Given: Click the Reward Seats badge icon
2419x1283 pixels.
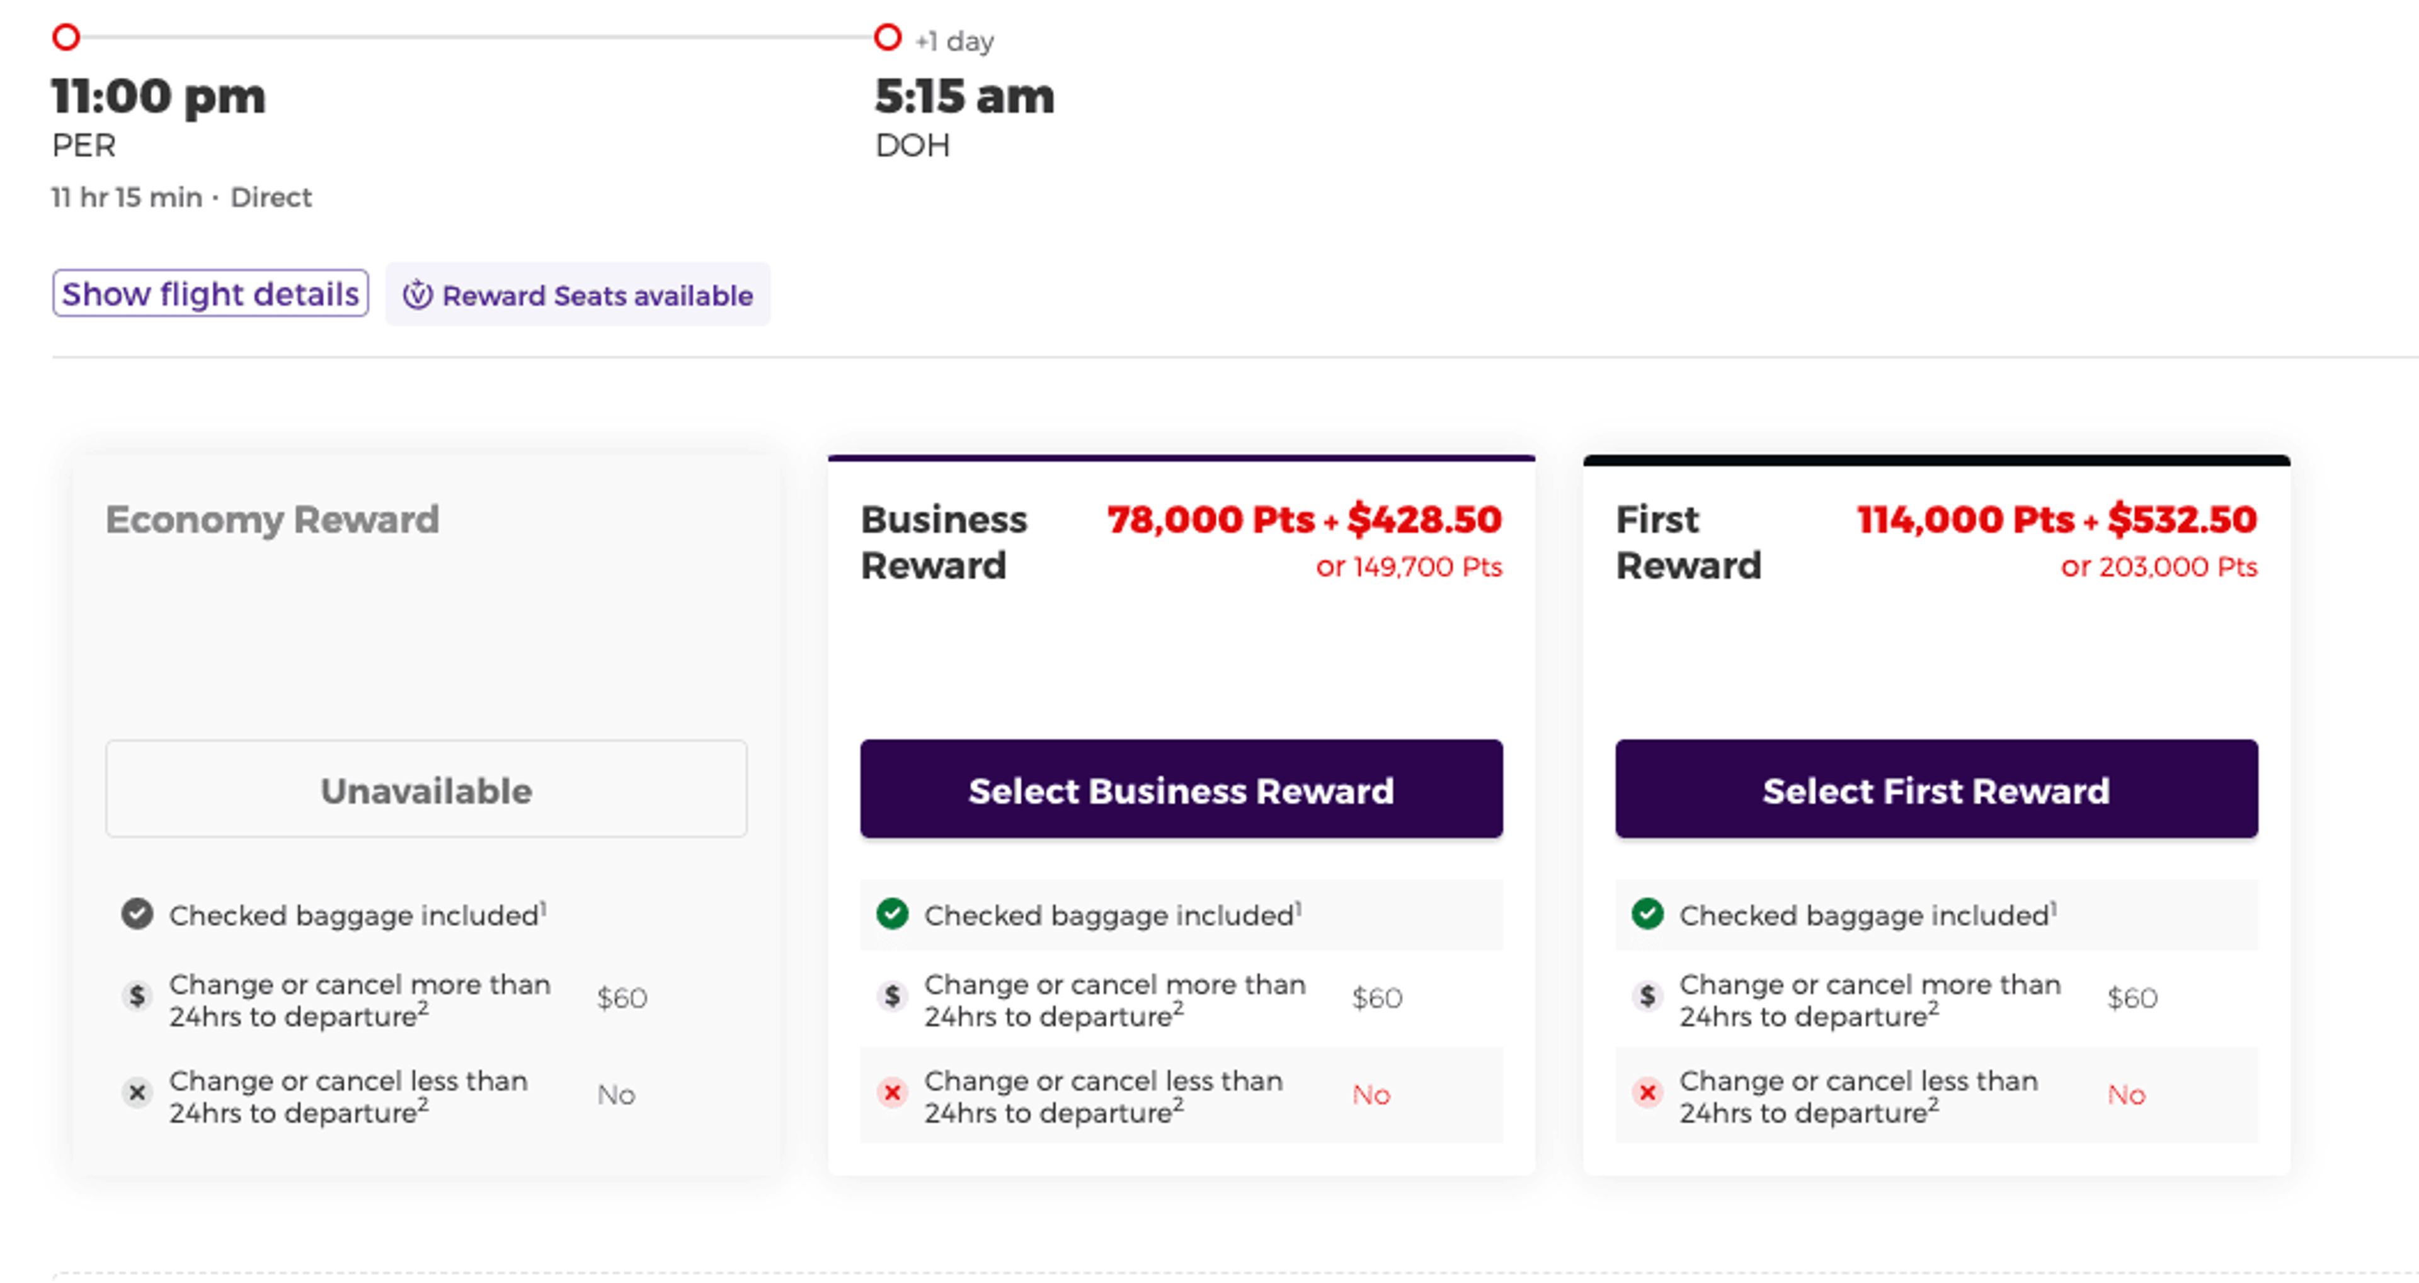Looking at the screenshot, I should click(x=417, y=295).
